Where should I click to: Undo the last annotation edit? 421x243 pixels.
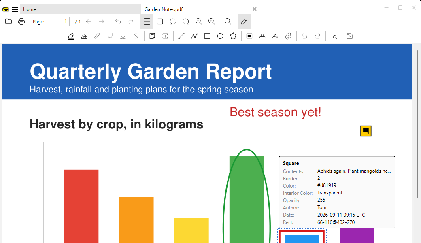(304, 36)
